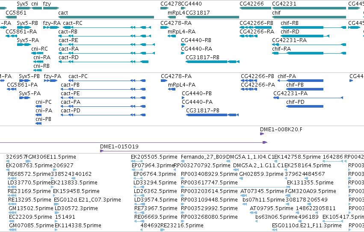Select the Syx5 gene in top track
Image resolution: width=364 pixels, height=232 pixels.
click(23, 4)
